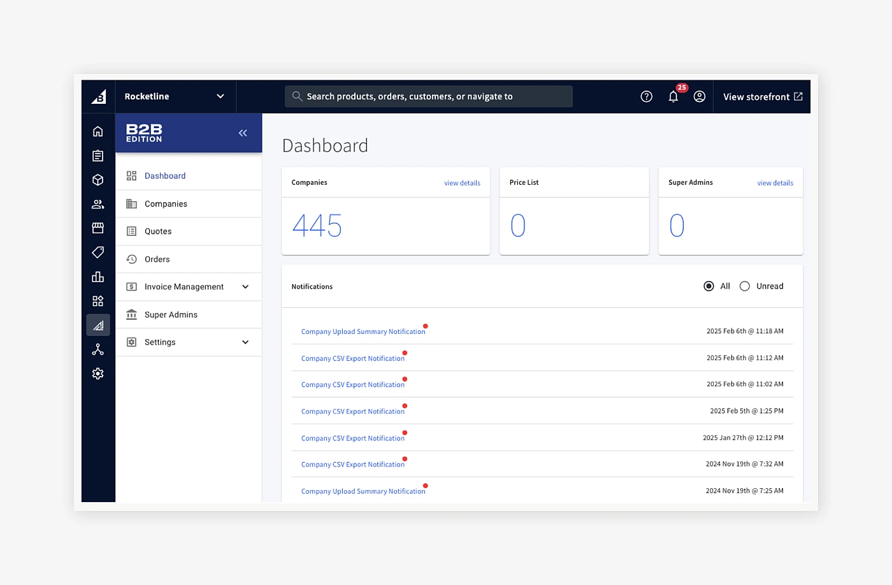Open the Analytics bar chart icon
892x585 pixels.
pos(97,277)
